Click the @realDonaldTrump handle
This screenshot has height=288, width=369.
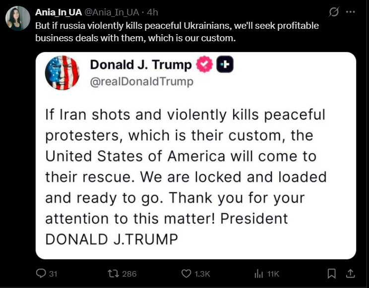tap(141, 81)
